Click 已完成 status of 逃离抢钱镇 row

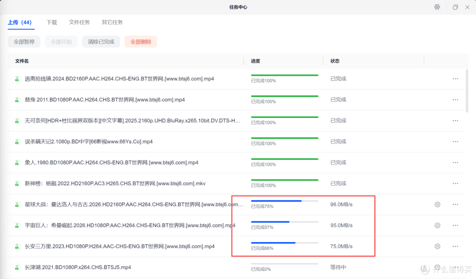coord(338,79)
